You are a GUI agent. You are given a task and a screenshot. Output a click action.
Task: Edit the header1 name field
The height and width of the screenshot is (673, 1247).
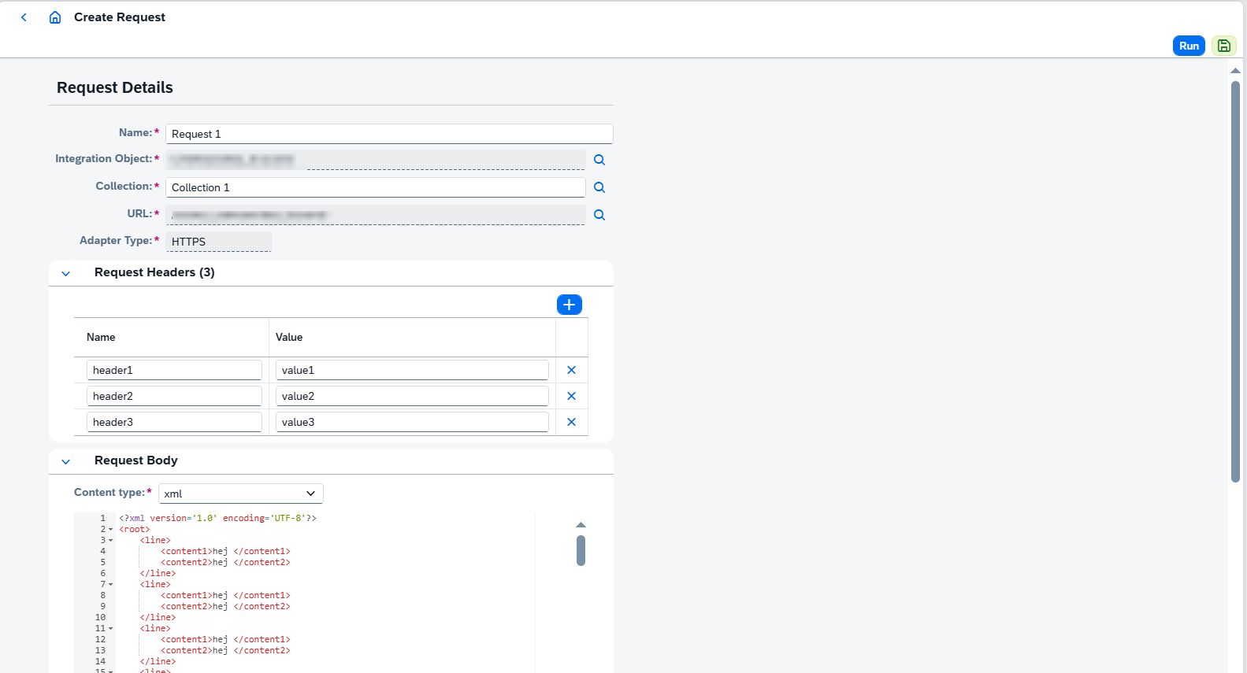click(x=174, y=370)
